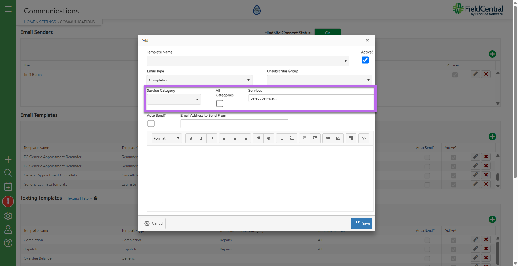Open the Email Type dropdown
Screen dimensions: 518x266
[x=199, y=80]
